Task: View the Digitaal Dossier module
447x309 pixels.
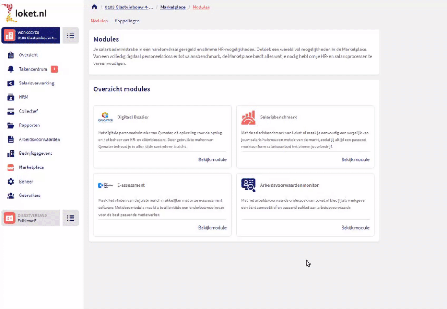Action: pos(212,159)
